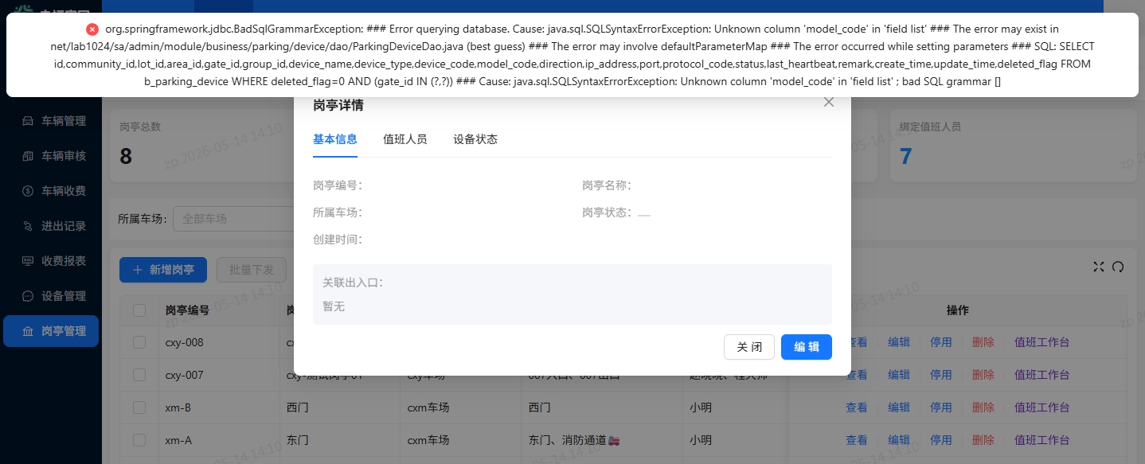This screenshot has height=464, width=1145.
Task: Select 岗亭管理 in the sidebar
Action: 51,331
